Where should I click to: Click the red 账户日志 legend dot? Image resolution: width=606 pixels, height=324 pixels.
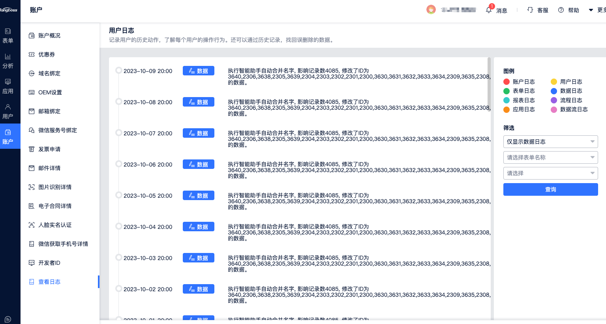point(507,82)
